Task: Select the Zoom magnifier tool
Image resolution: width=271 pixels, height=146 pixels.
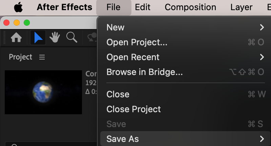Action: point(71,37)
